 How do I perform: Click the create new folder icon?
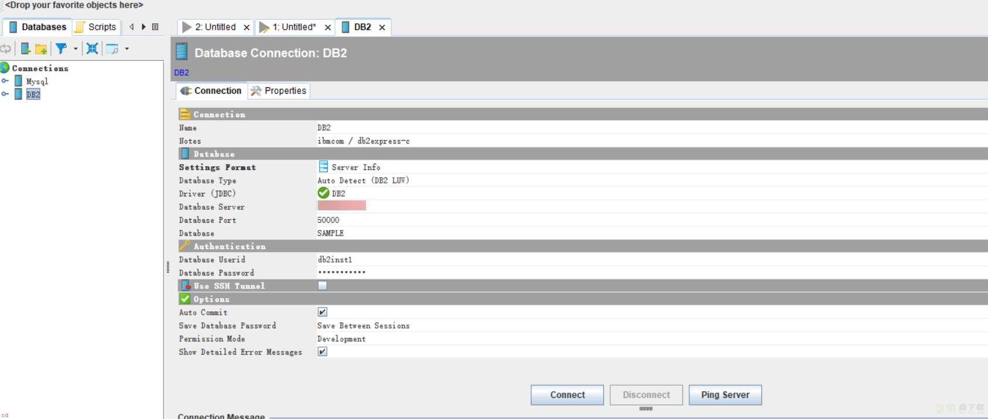pyautogui.click(x=41, y=49)
